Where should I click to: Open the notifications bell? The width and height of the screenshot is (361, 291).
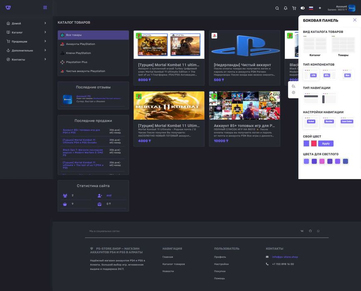point(285,8)
